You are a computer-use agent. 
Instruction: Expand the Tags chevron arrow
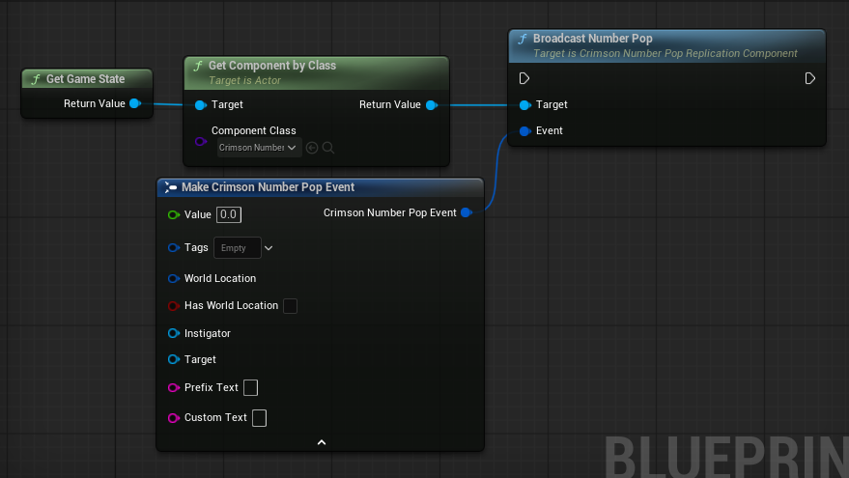tap(269, 248)
